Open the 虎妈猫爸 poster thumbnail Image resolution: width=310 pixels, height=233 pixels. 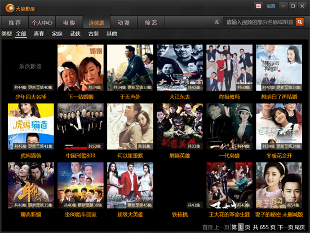[x=31, y=126]
